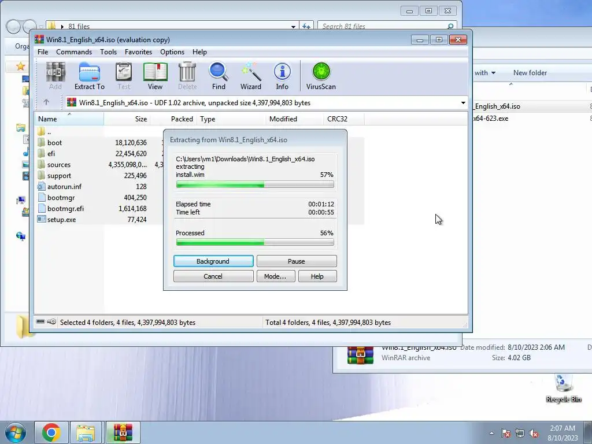Viewport: 592px width, 444px height.
Task: Click the Processed progress bar
Action: point(255,242)
